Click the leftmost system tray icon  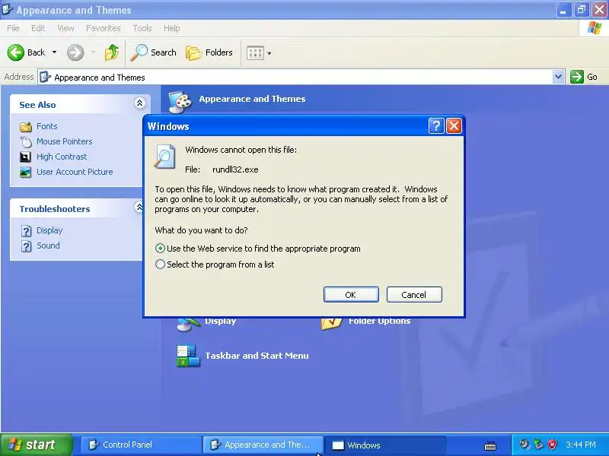(525, 445)
